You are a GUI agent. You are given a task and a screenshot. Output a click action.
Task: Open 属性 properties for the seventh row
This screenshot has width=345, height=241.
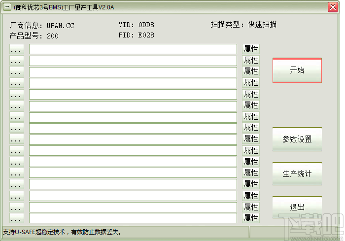click(x=251, y=116)
